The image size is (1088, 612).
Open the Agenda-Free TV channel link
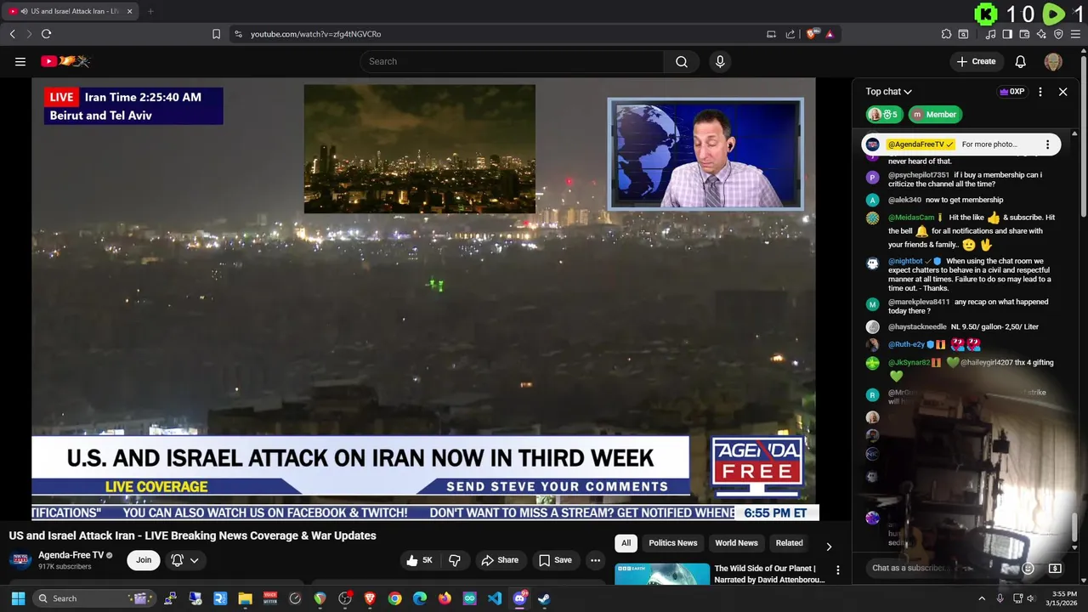click(x=71, y=555)
